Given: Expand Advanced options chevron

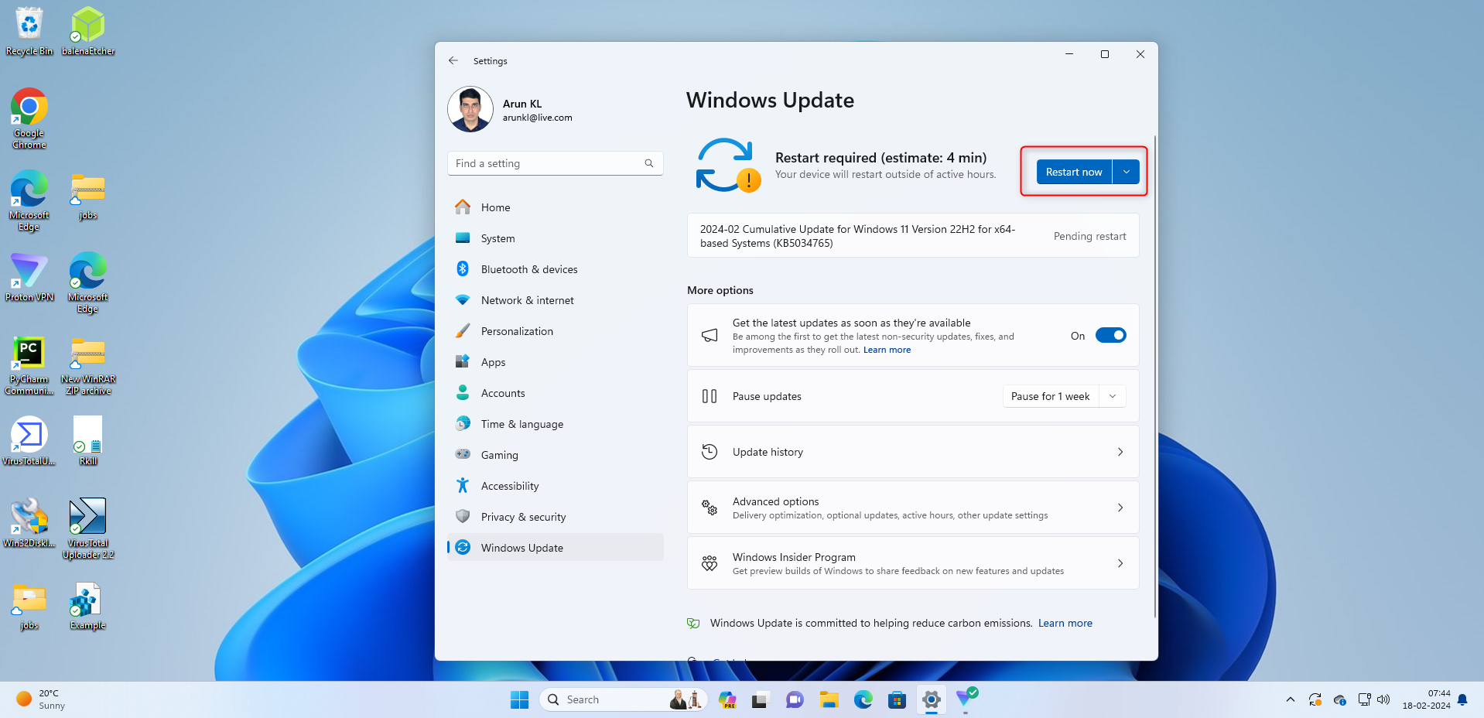Looking at the screenshot, I should tap(1120, 508).
